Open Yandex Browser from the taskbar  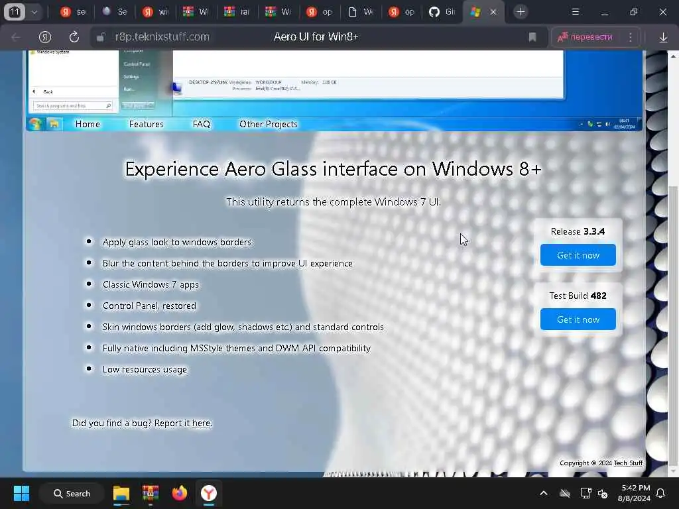tap(209, 493)
